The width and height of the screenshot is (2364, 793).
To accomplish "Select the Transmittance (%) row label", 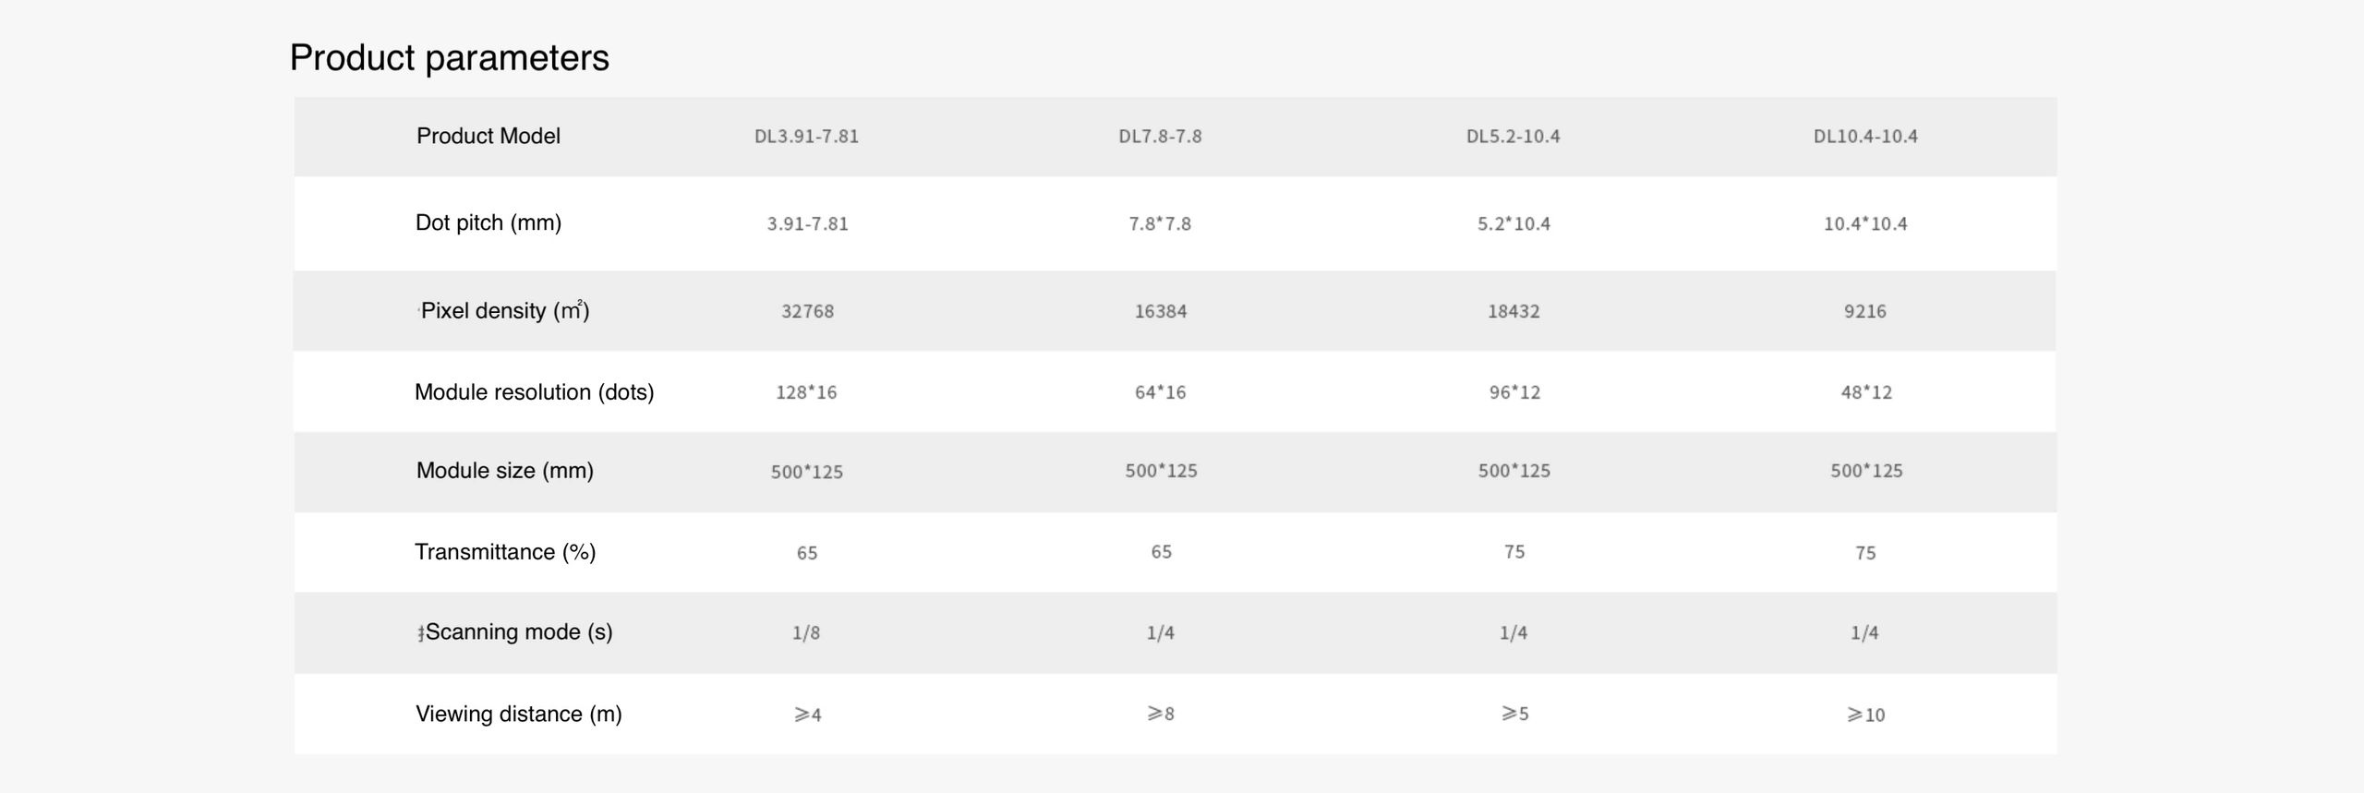I will 505,552.
